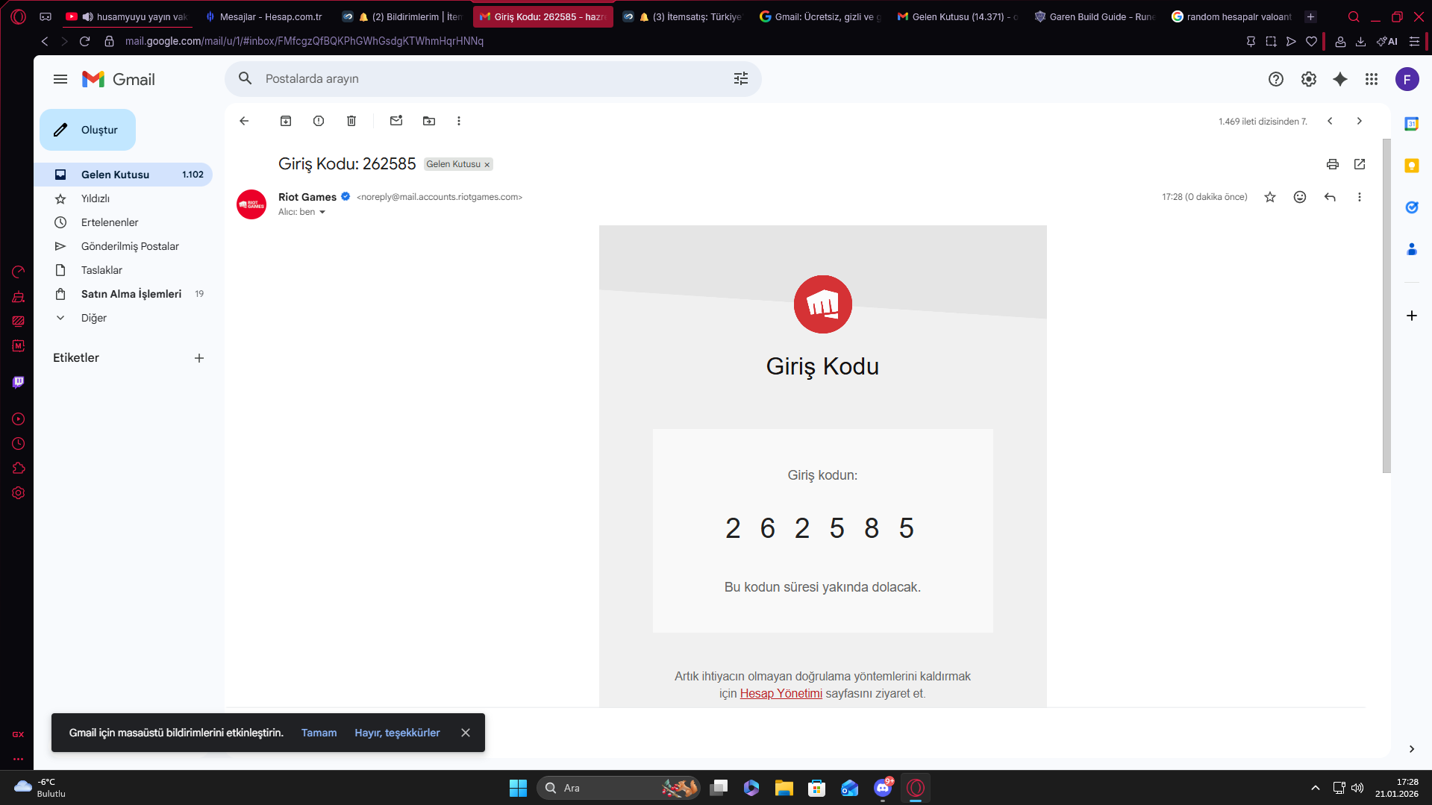Open Windows Start menu
The width and height of the screenshot is (1432, 805).
pos(518,788)
